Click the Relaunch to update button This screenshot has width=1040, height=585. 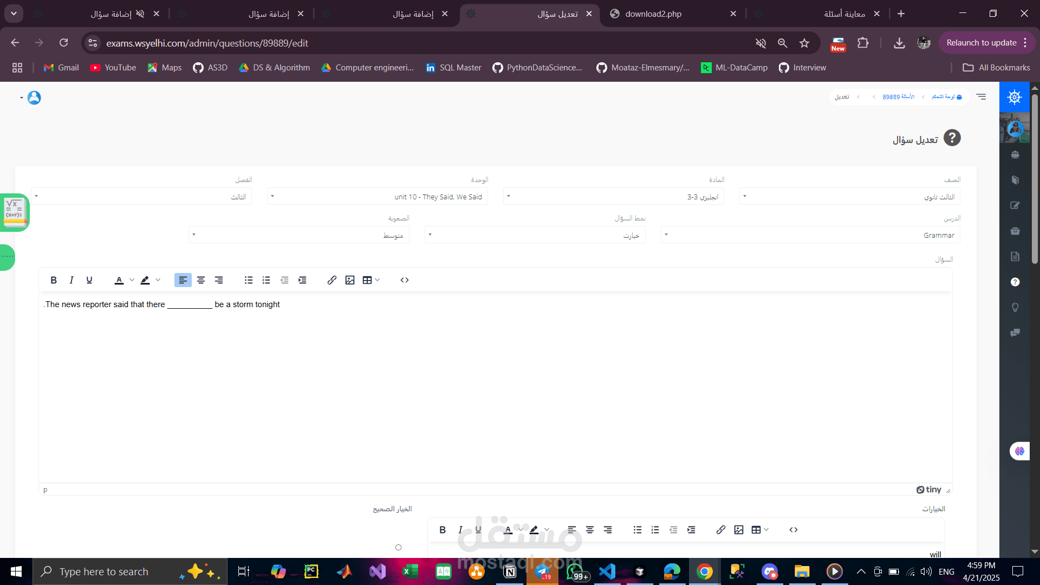(981, 43)
